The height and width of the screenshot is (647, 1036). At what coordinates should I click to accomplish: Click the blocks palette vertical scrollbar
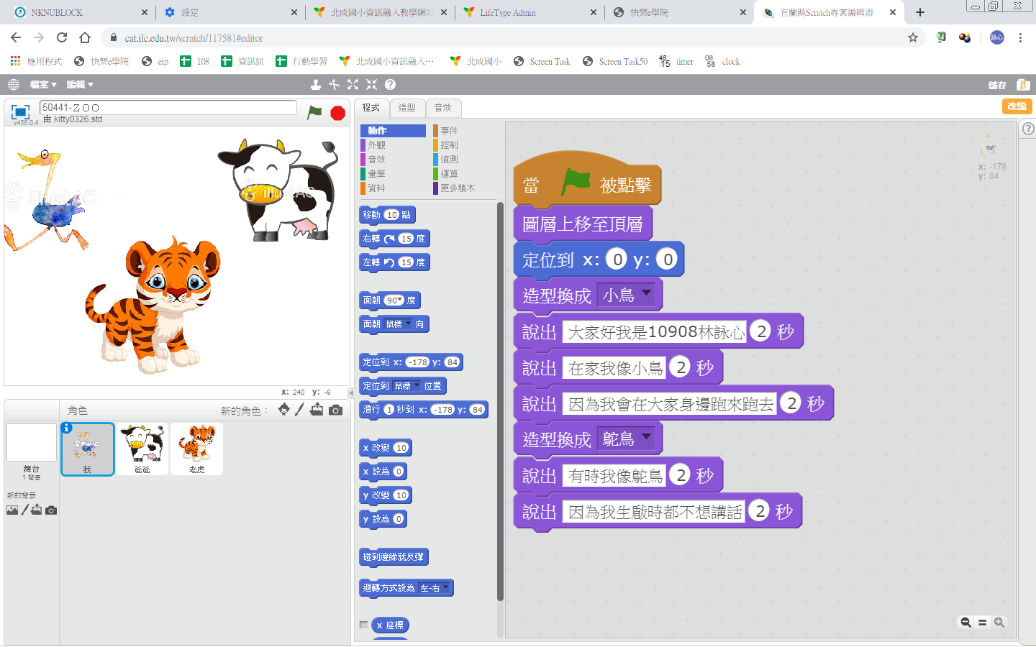pyautogui.click(x=500, y=401)
